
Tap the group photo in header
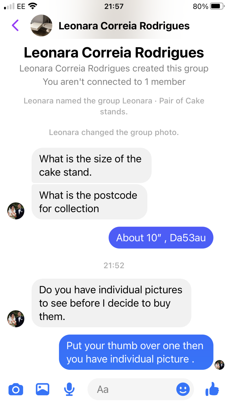point(41,26)
